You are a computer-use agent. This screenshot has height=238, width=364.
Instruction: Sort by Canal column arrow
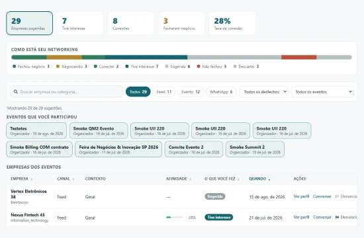[73, 179]
